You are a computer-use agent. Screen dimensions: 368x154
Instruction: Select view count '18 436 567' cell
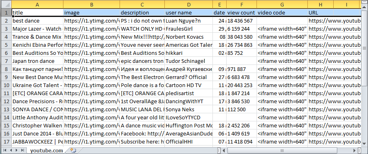point(242,21)
